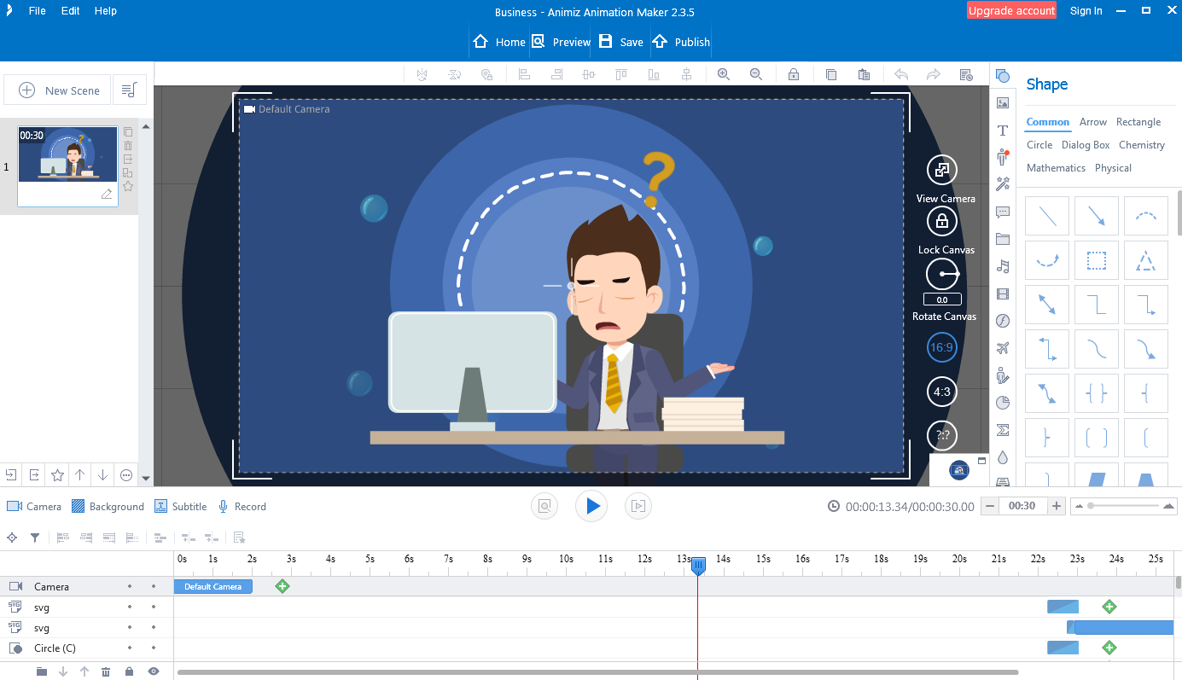1182x680 pixels.
Task: Open the Sound/music library icon
Action: 1002,267
